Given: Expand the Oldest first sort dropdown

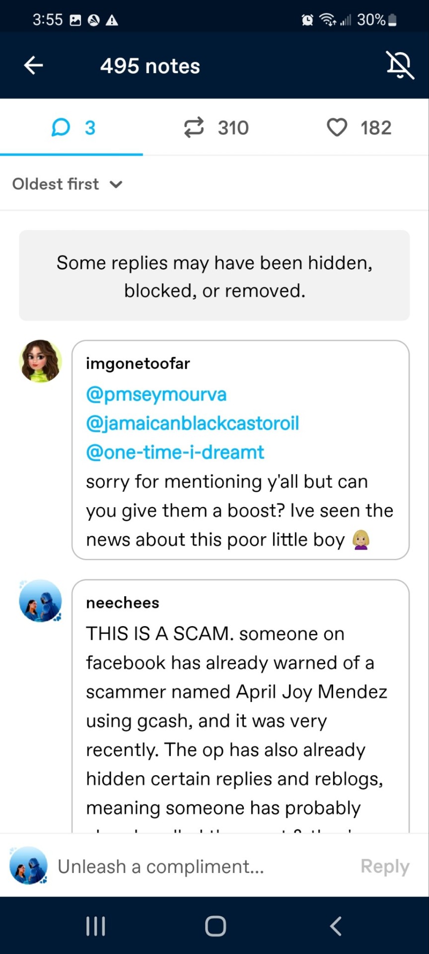Looking at the screenshot, I should point(68,184).
